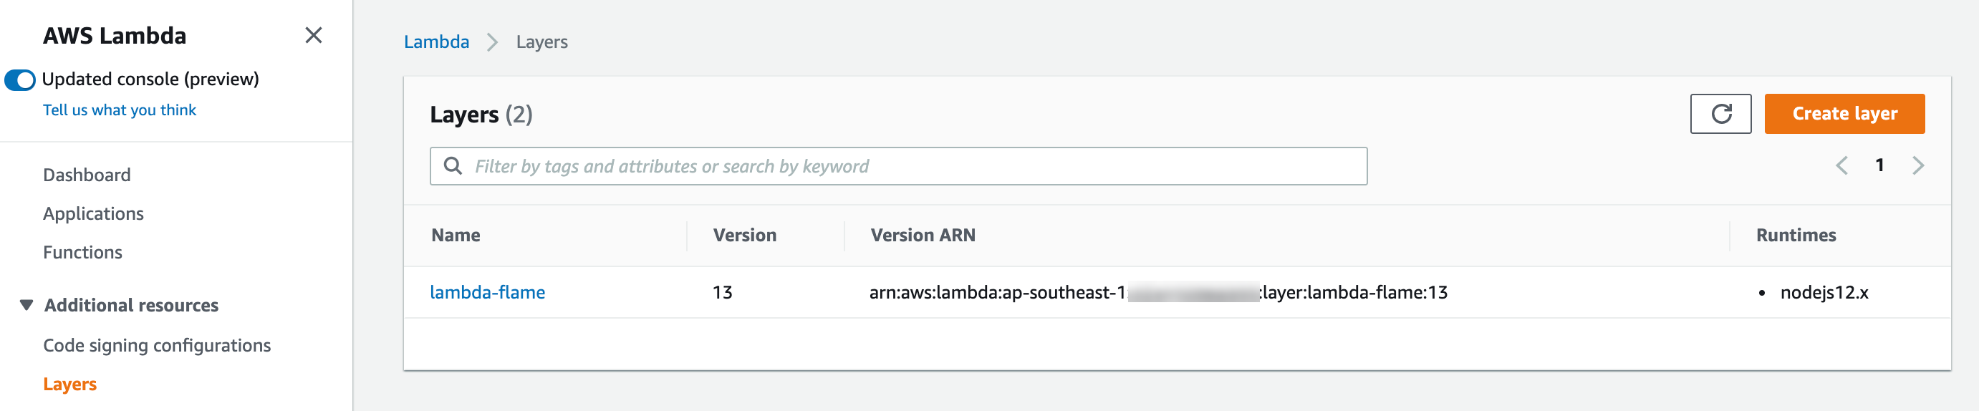Screen dimensions: 1979x411
Task: Focus the filter by tags search field
Action: coord(898,166)
